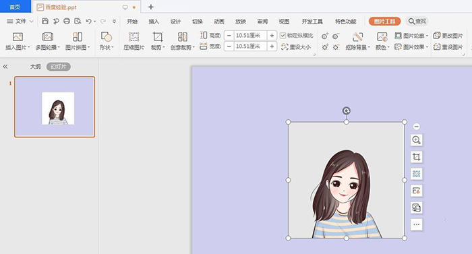Click the width plus stepper button

coord(272,46)
